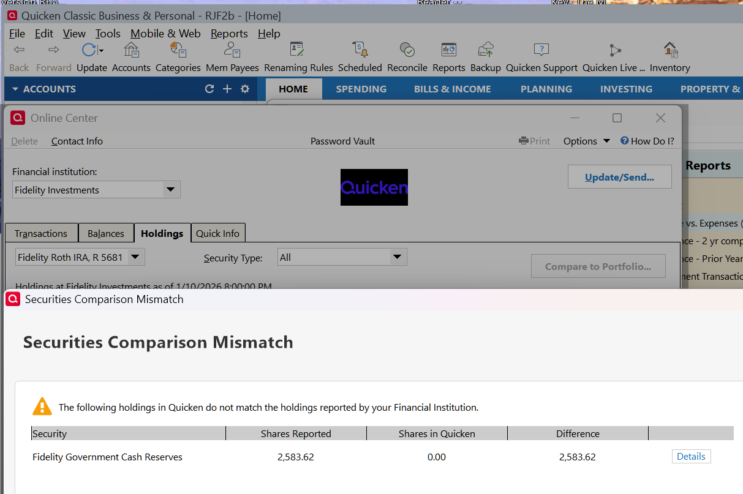Screen dimensions: 743x494
Task: Click the Shares Reported column header
Action: (296, 433)
